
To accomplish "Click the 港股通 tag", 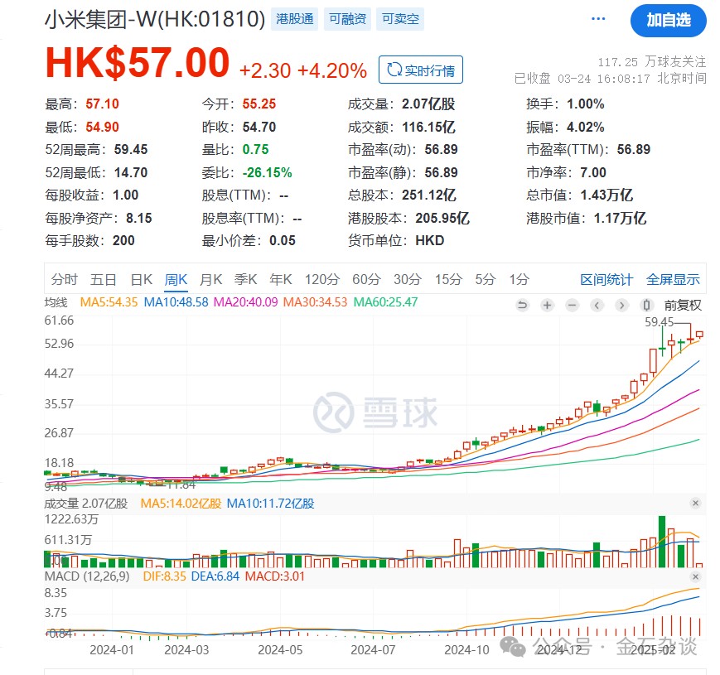I will click(x=295, y=19).
